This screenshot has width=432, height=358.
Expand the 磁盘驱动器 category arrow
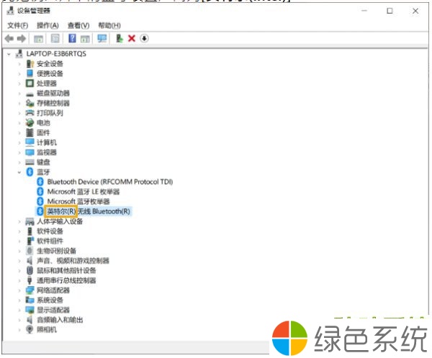pos(19,93)
